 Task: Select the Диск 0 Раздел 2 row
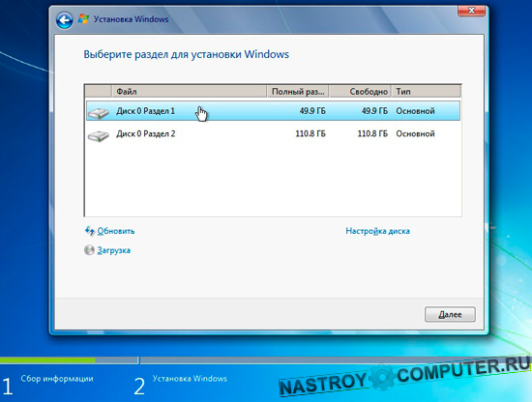pyautogui.click(x=273, y=133)
